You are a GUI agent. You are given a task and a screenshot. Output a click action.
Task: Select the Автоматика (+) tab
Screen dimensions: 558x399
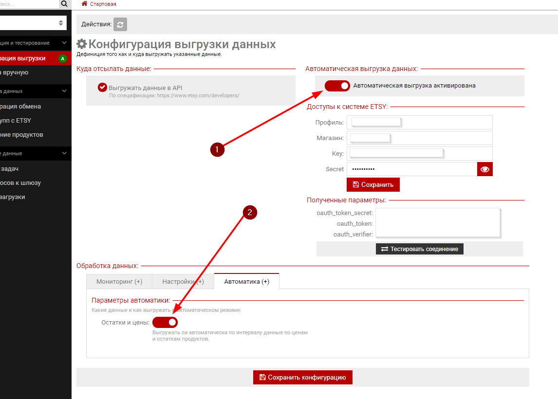pos(246,282)
